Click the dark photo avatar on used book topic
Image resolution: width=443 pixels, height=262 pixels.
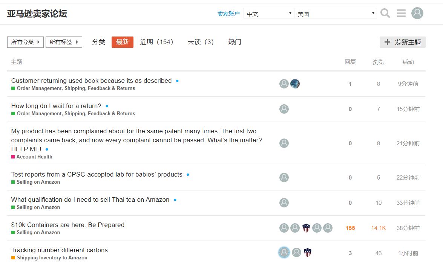[295, 84]
